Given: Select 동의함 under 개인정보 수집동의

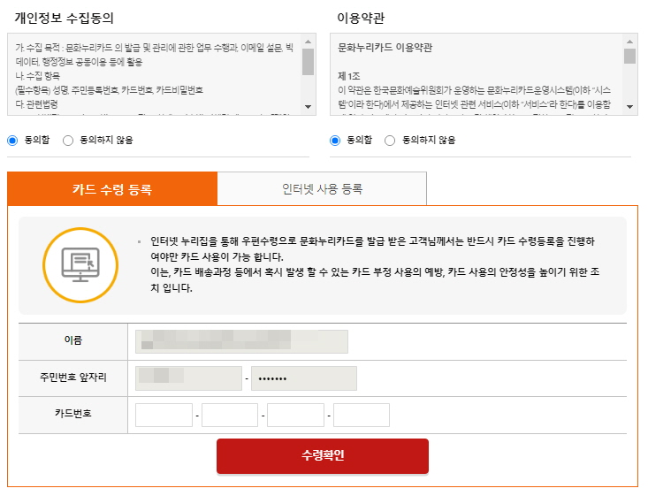Looking at the screenshot, I should point(12,141).
